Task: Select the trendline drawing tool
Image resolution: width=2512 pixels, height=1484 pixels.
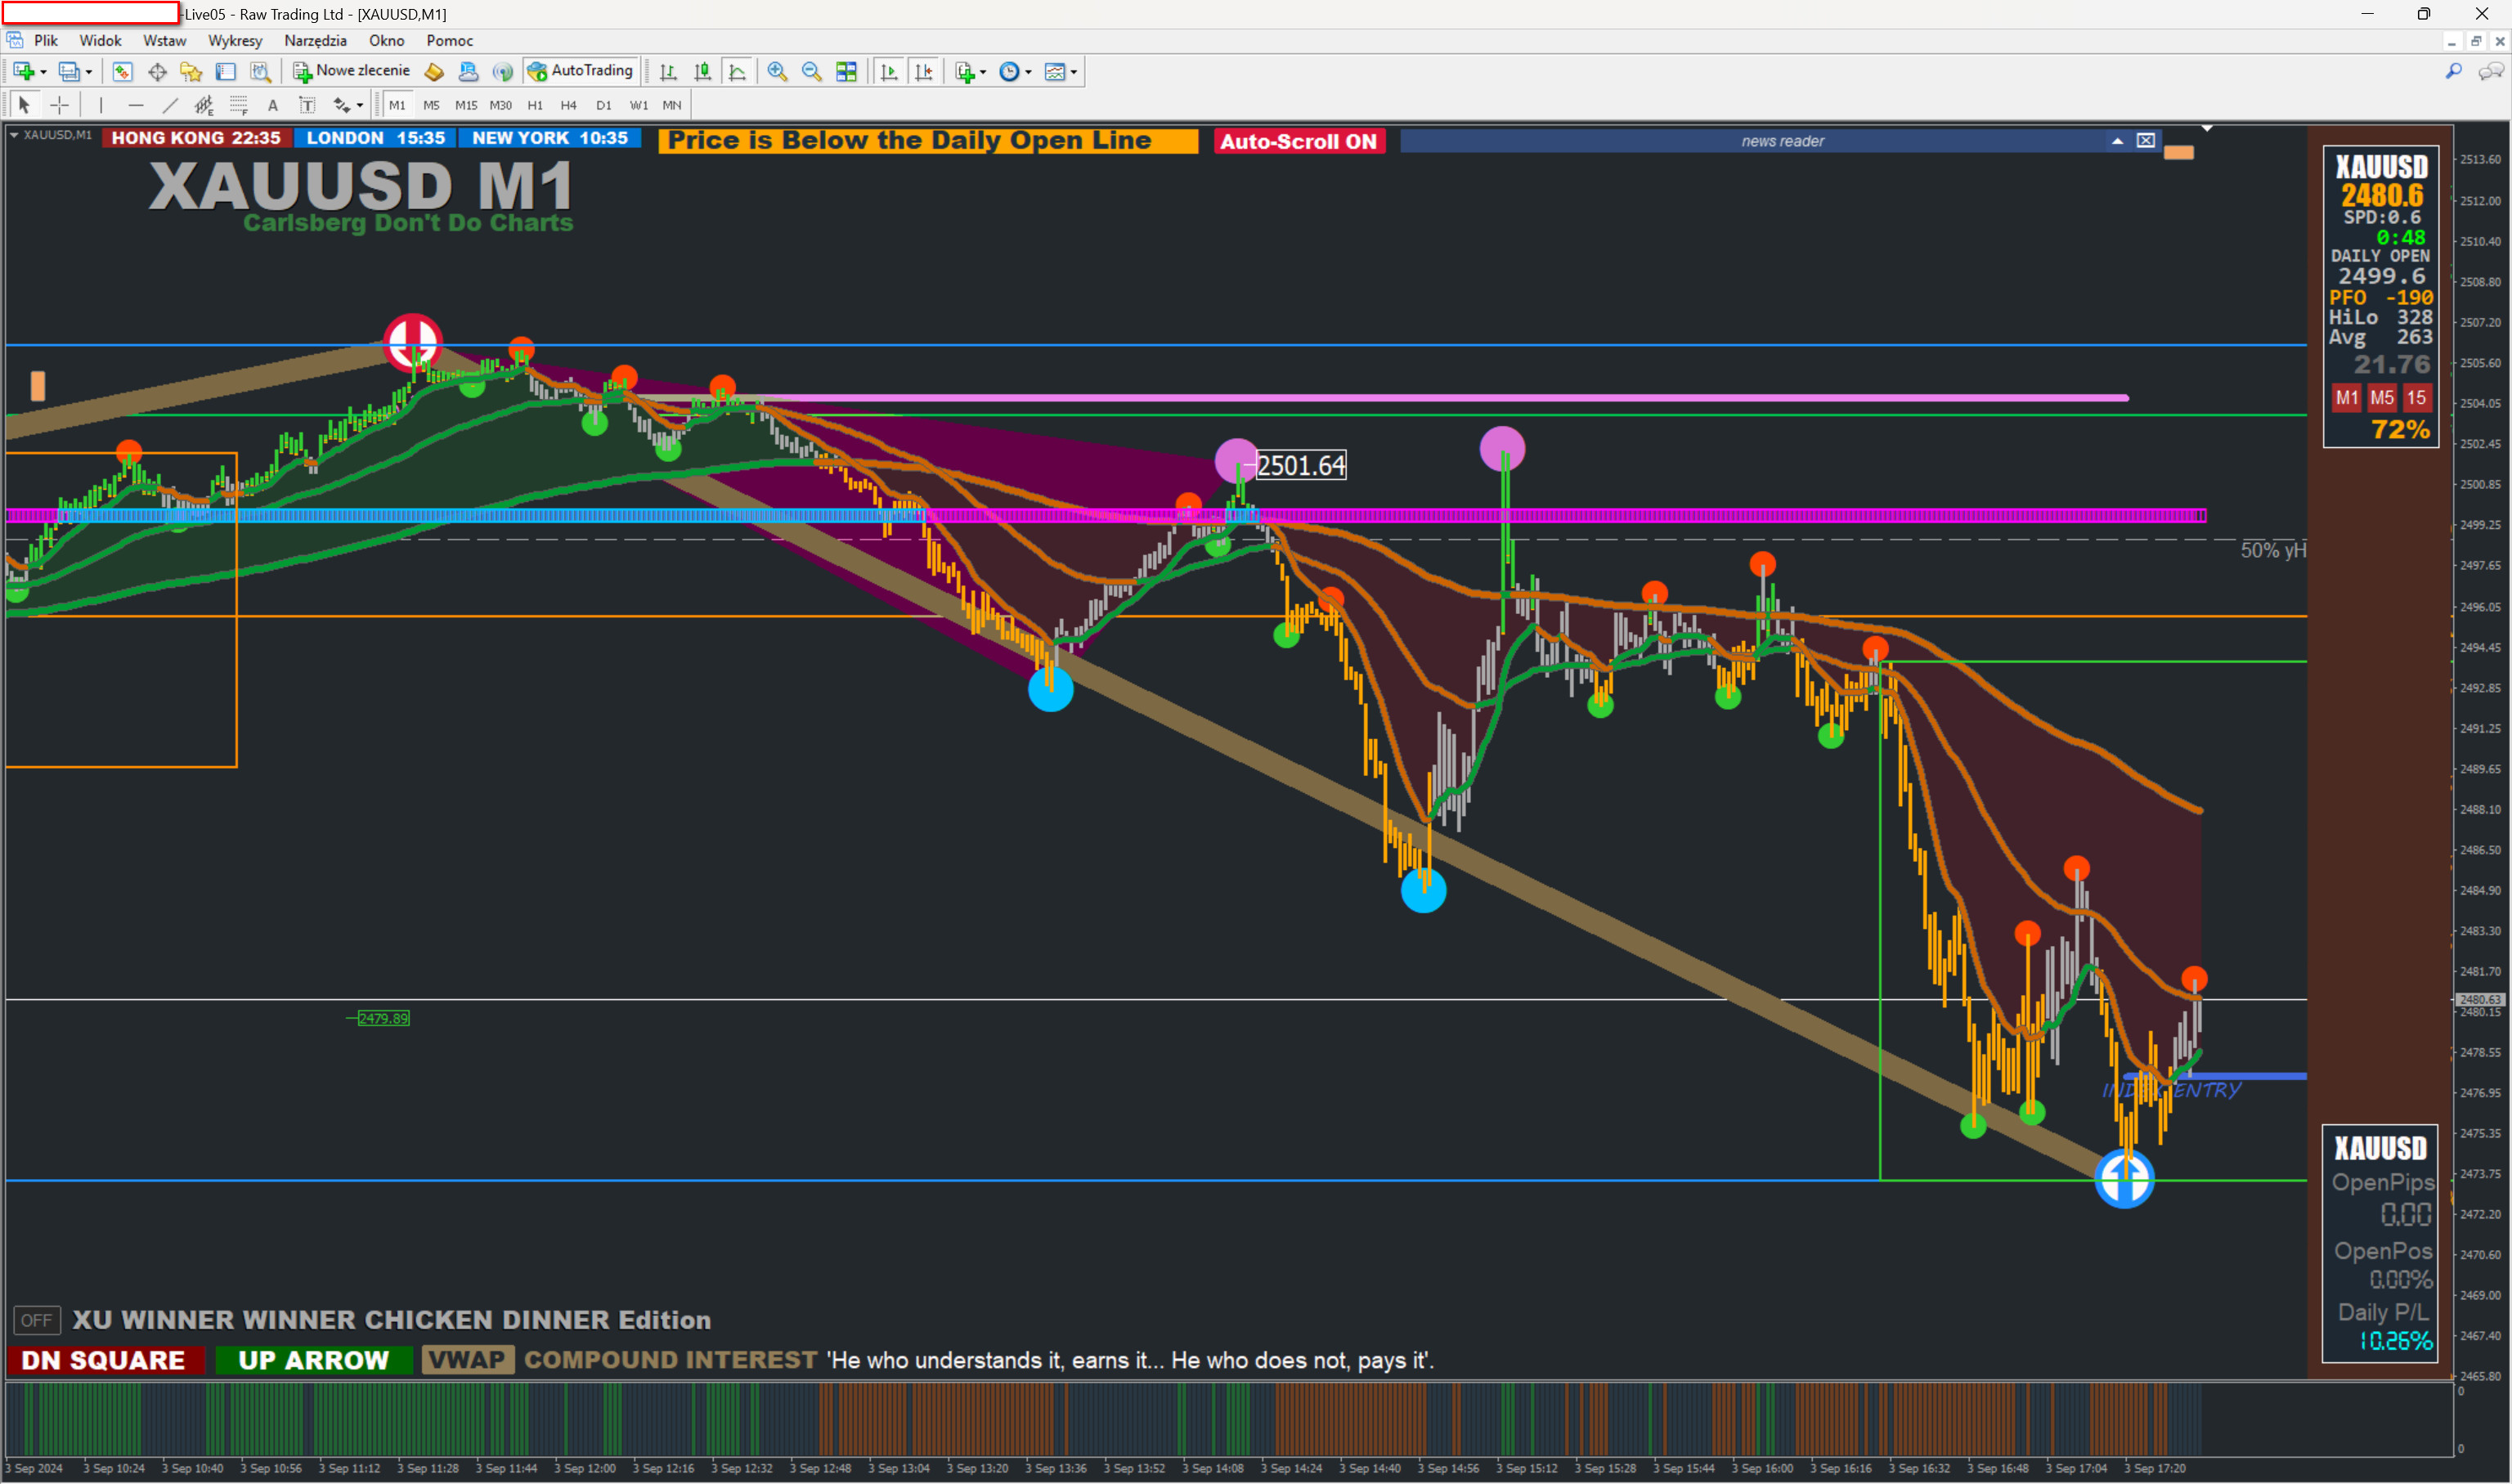Action: [x=170, y=105]
